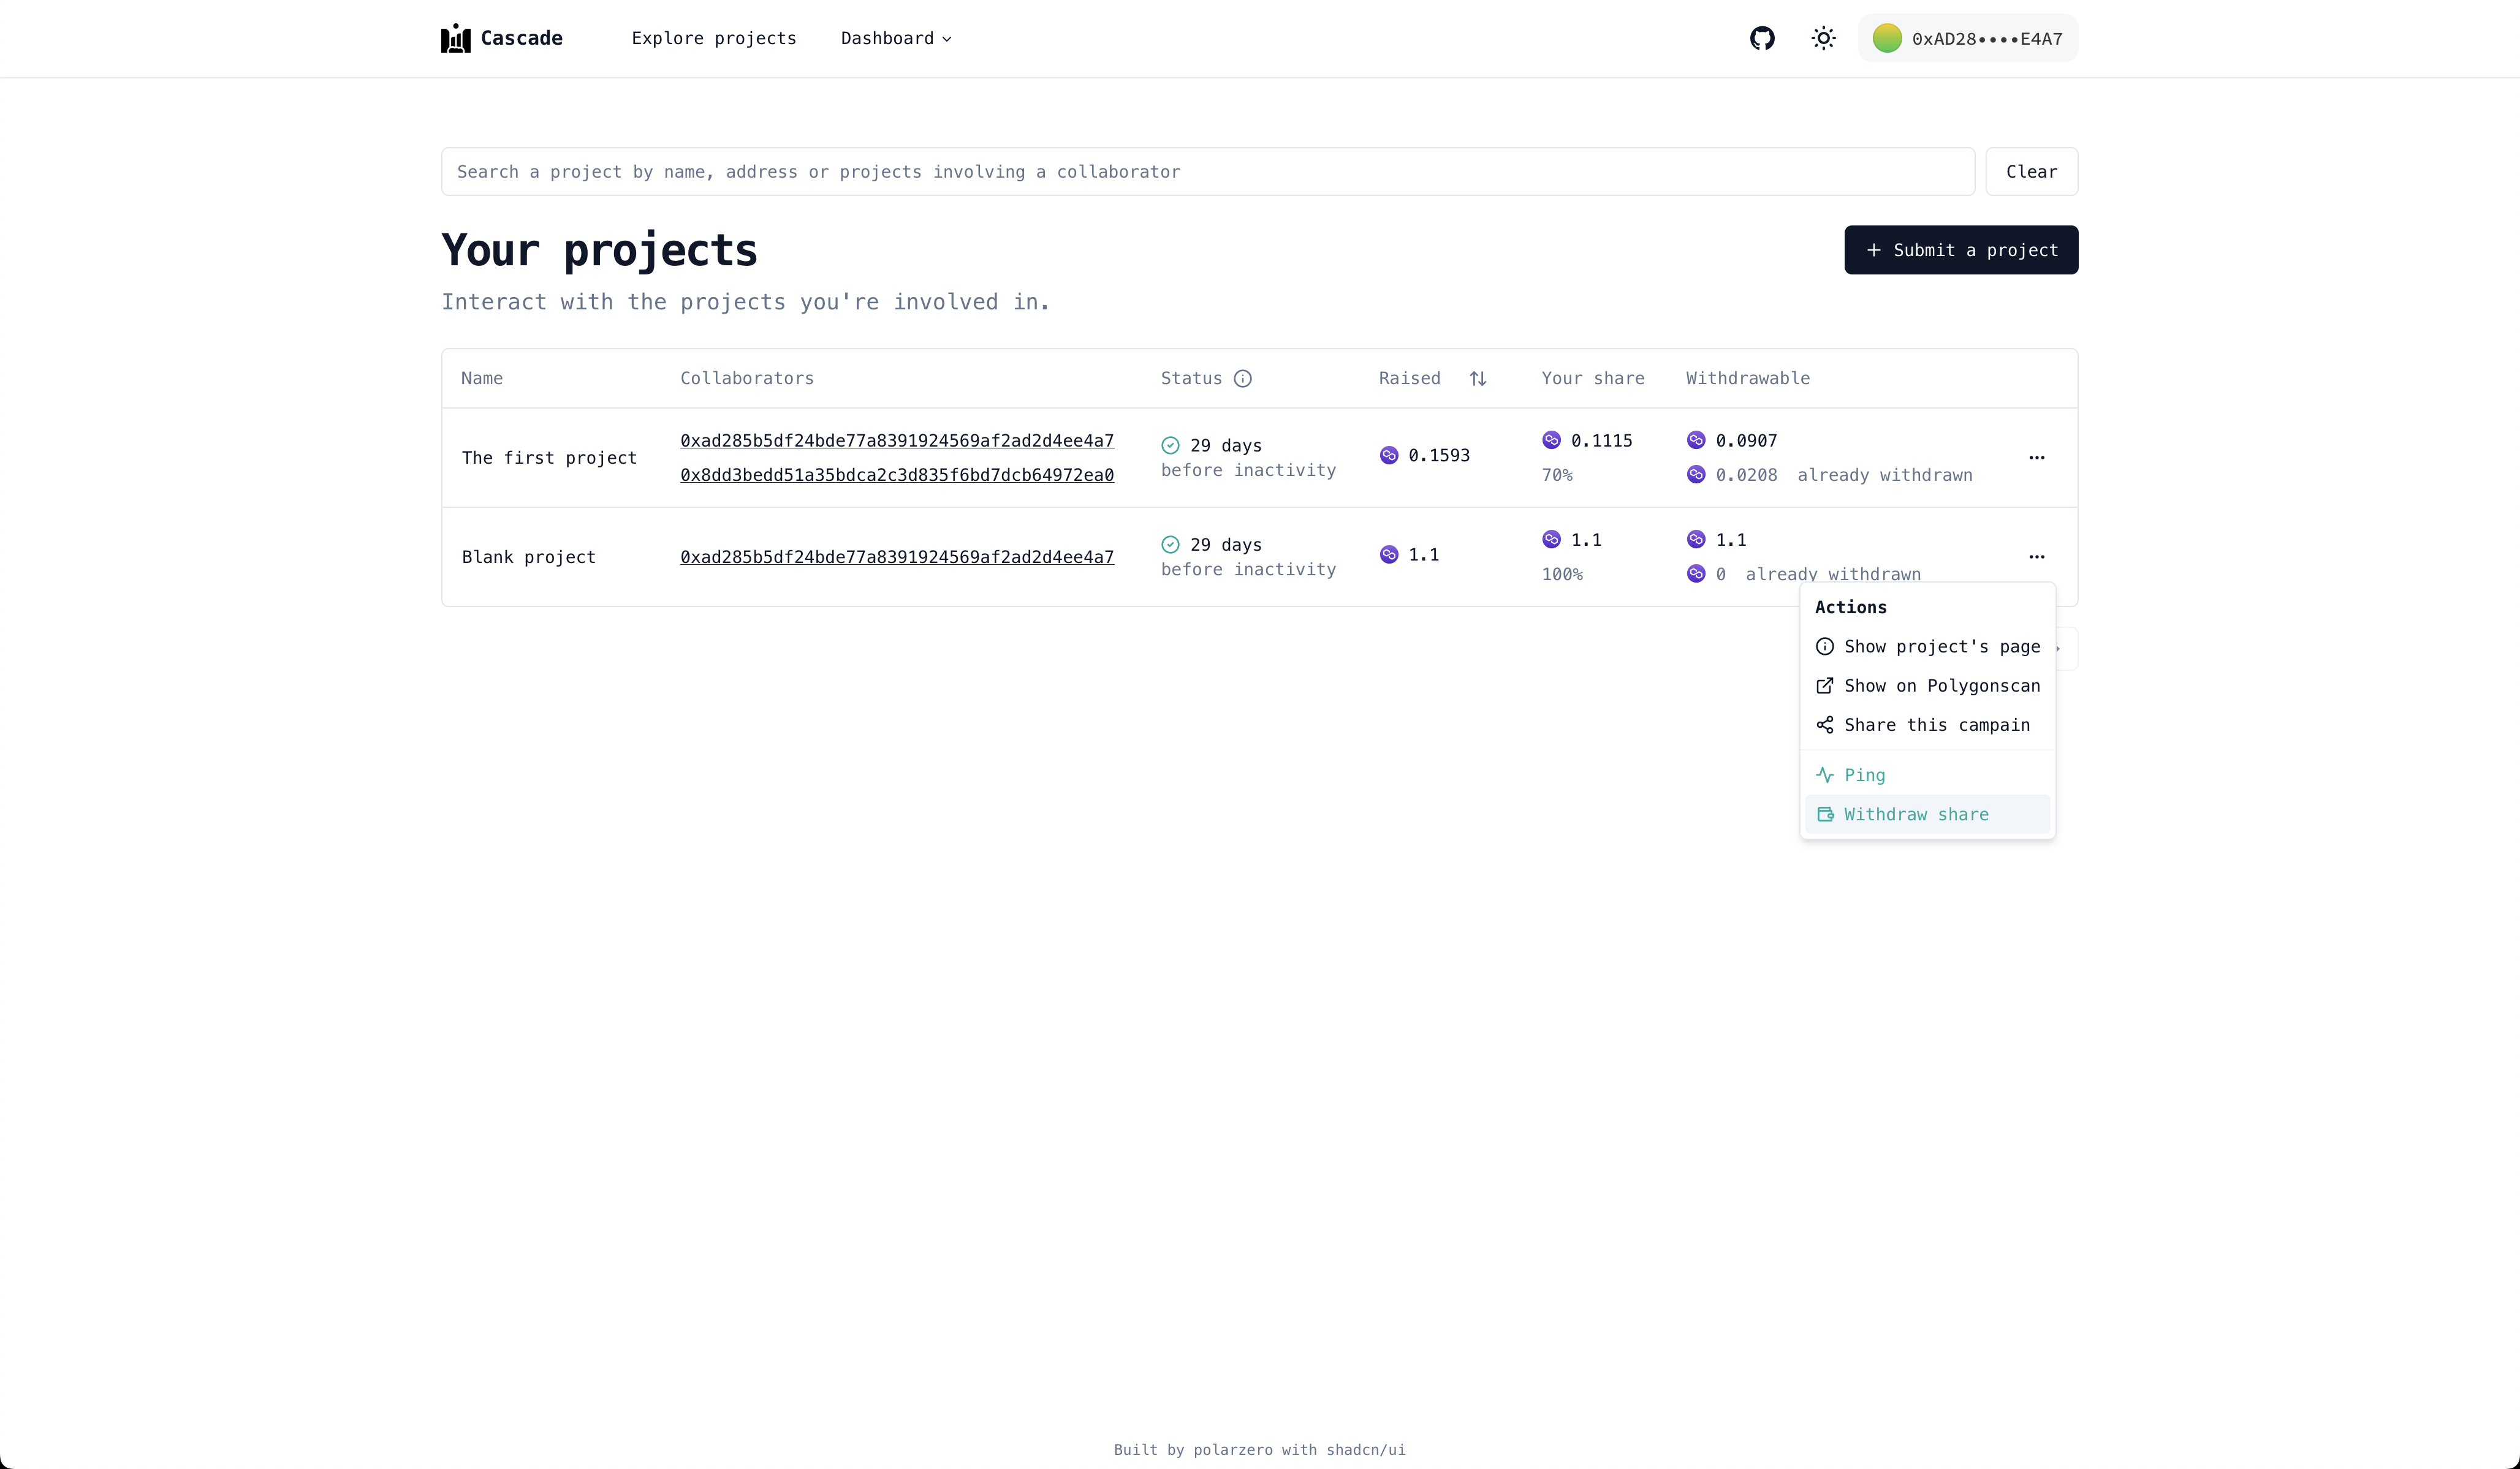2520x1469 pixels.
Task: Open the GitHub repository icon
Action: click(x=1762, y=38)
